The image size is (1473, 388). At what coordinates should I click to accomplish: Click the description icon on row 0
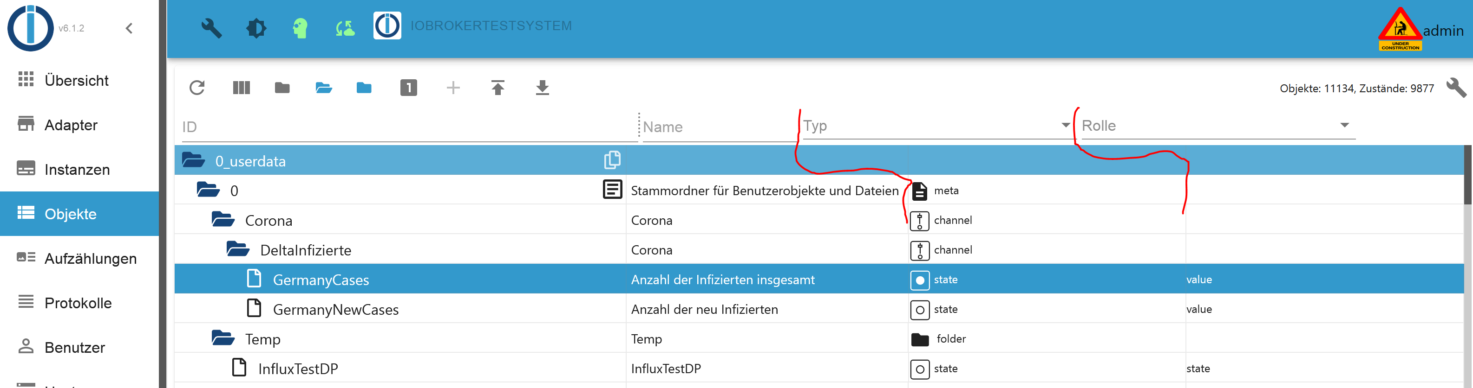click(612, 189)
